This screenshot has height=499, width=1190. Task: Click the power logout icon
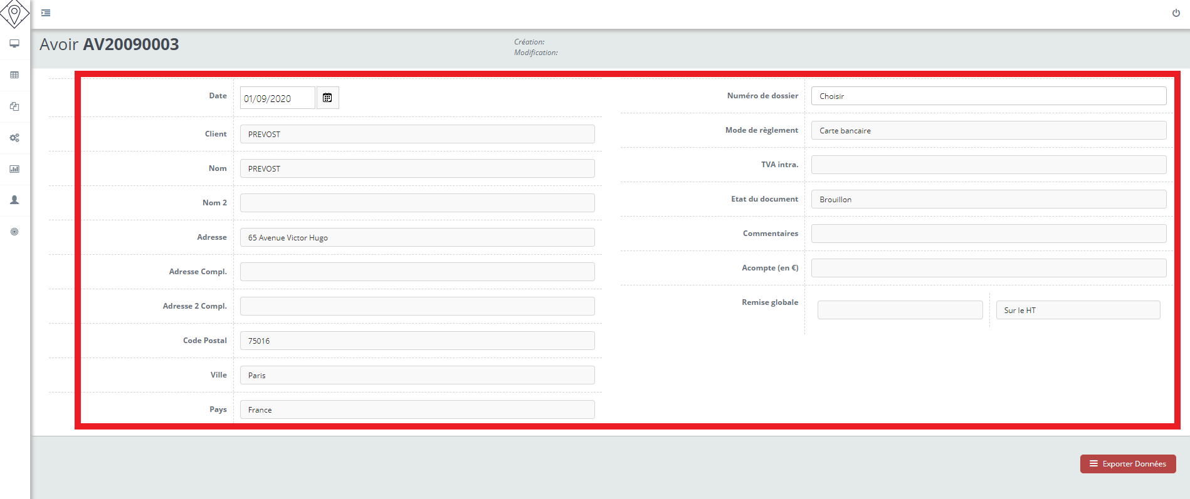pos(1176,13)
